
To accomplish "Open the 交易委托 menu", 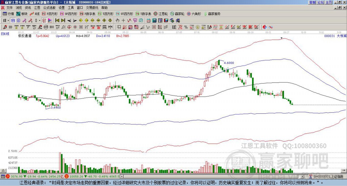I will coord(92,8).
